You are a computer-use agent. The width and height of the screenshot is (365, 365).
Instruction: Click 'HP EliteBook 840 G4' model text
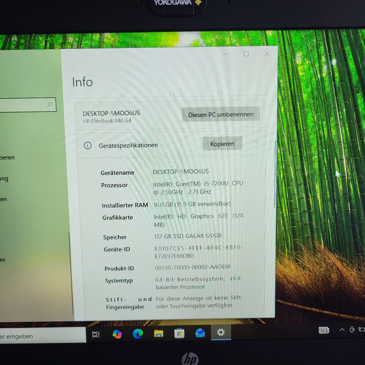(107, 121)
